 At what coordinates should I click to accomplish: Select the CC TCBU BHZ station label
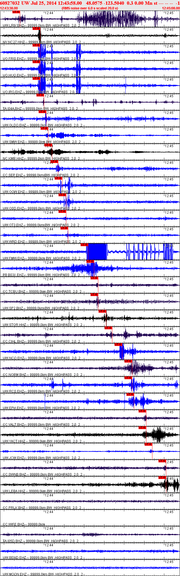coord(14,292)
